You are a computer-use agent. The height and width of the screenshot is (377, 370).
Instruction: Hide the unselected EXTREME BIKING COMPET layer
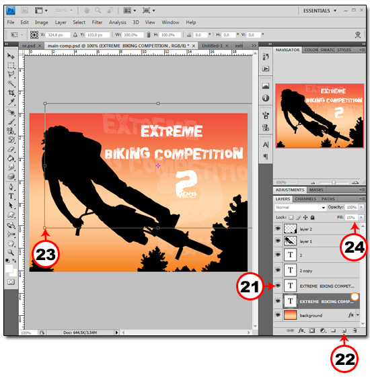[278, 286]
